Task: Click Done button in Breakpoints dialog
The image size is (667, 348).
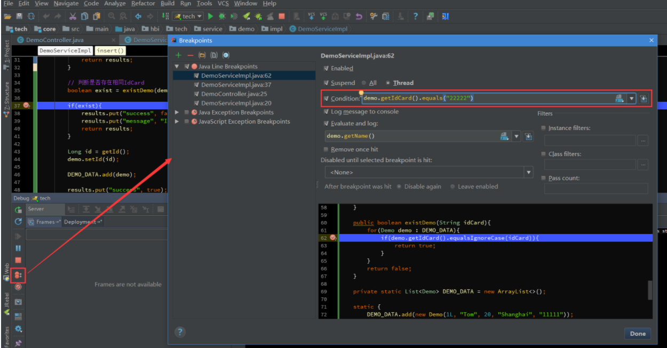Action: tap(638, 334)
